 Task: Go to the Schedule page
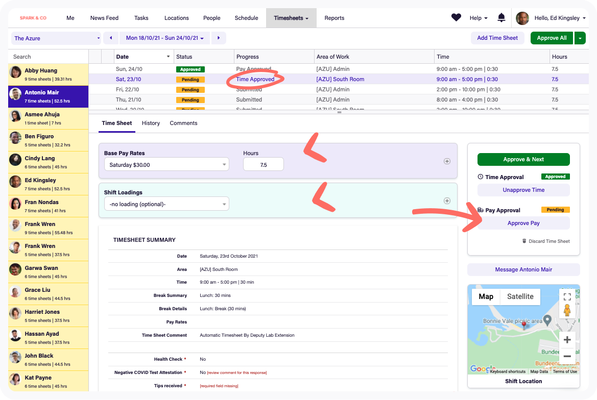point(246,18)
